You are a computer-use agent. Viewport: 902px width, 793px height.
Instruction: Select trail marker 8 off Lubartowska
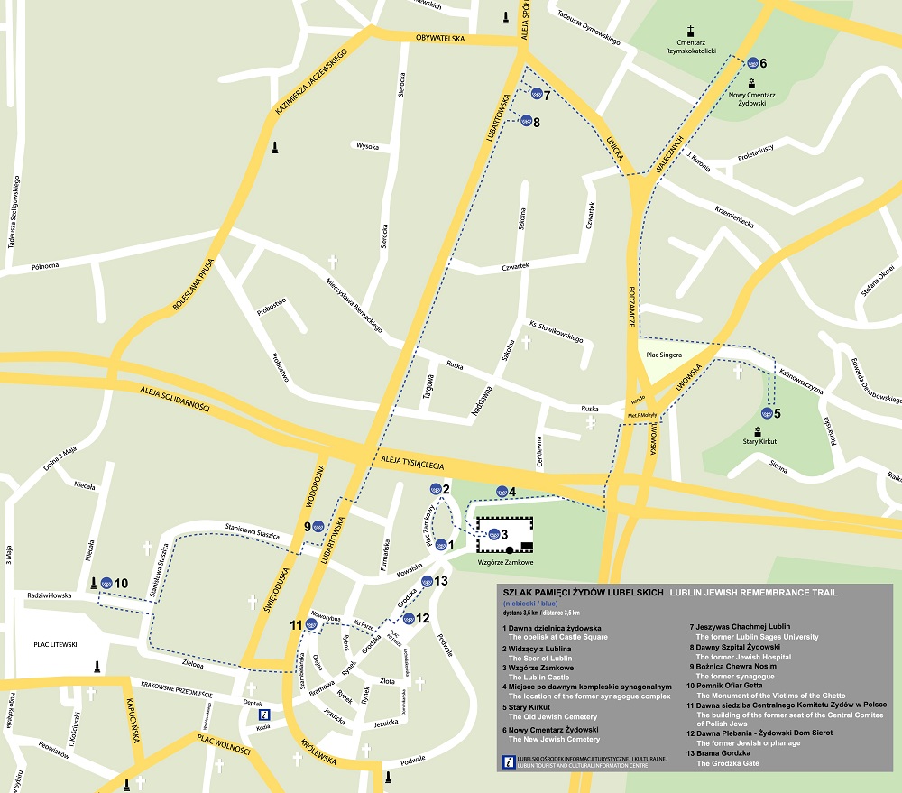(x=527, y=121)
